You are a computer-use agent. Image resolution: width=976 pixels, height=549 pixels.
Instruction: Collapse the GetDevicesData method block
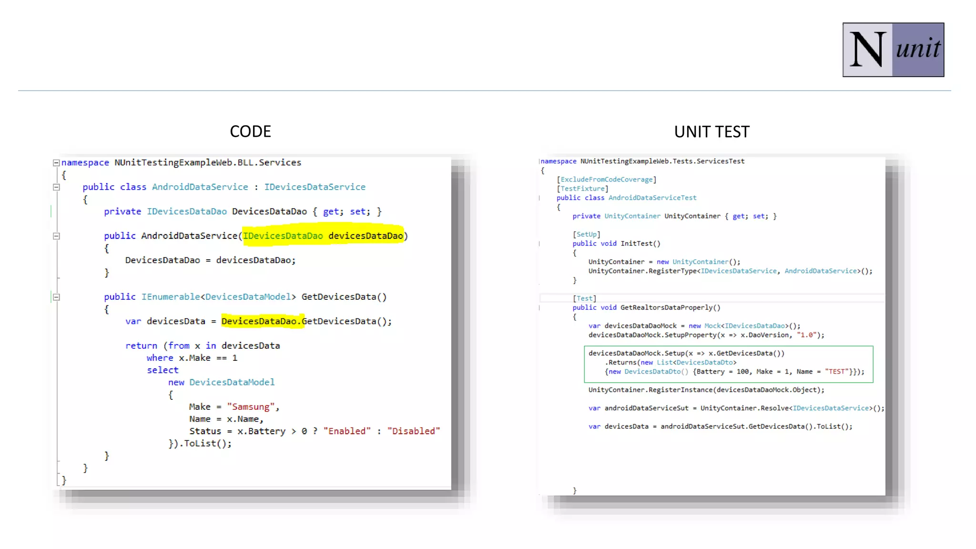tap(56, 297)
